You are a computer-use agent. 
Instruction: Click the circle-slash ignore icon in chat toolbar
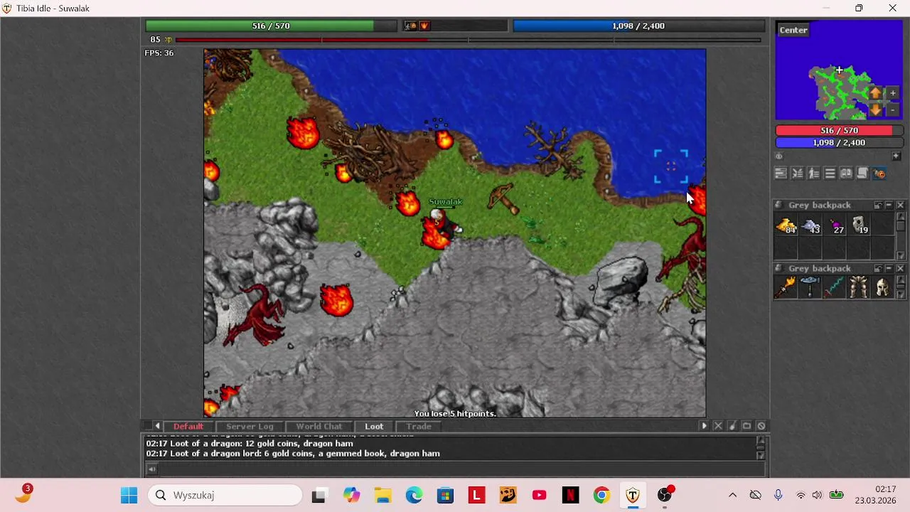(x=761, y=426)
